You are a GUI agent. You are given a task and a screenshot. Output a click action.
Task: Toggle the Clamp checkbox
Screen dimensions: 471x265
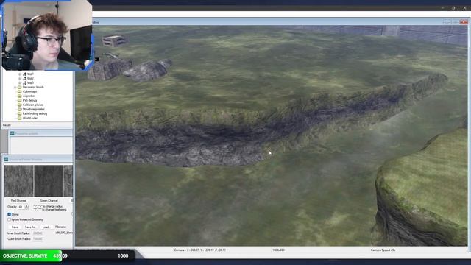9,214
